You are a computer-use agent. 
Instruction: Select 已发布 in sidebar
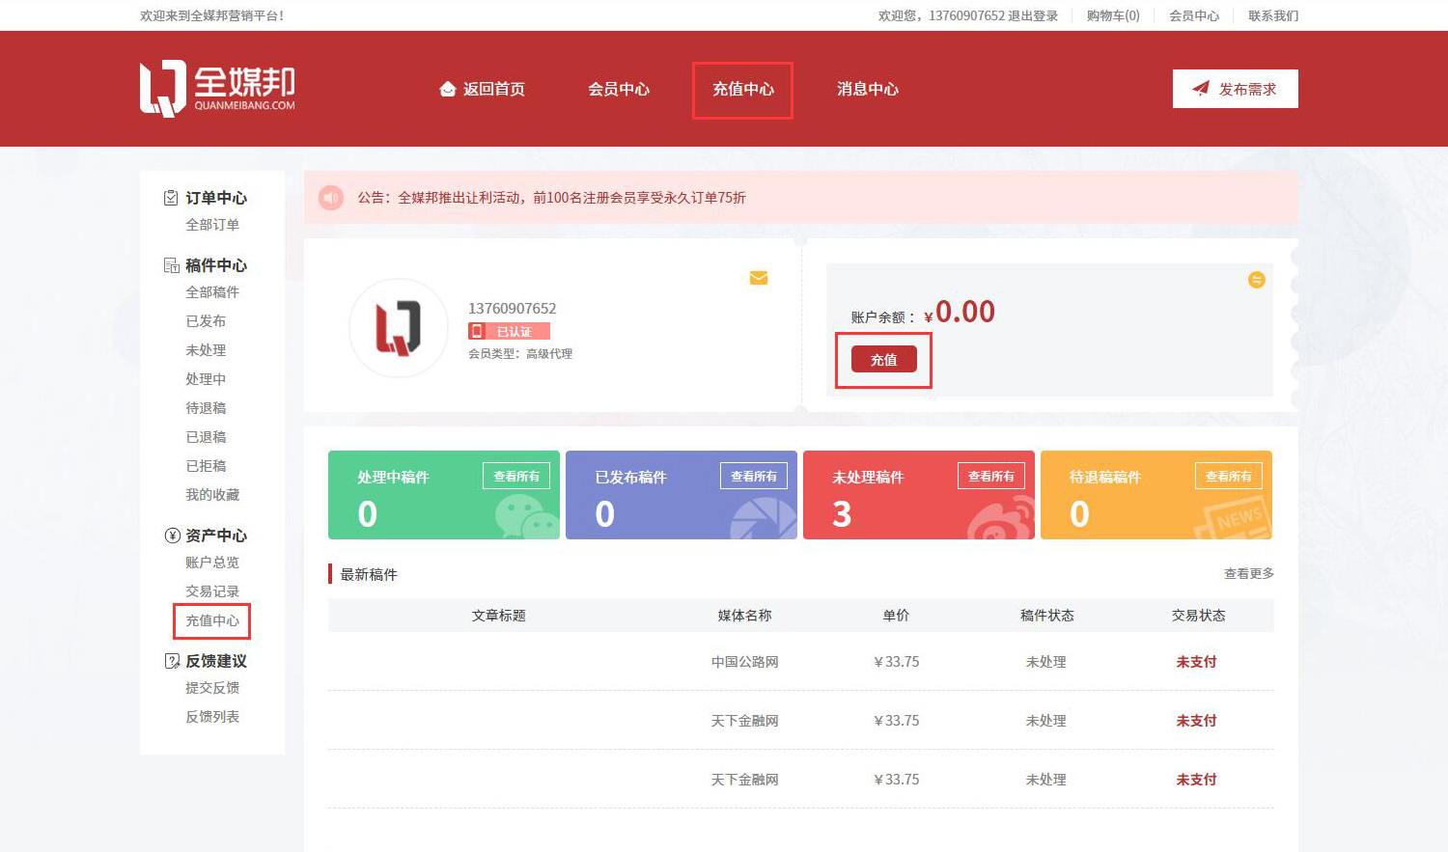[206, 321]
